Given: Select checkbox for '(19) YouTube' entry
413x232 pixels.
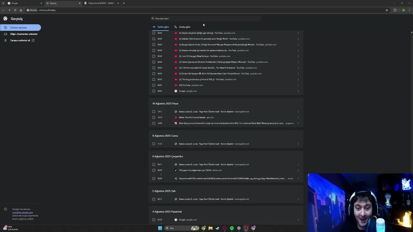Looking at the screenshot, I should (x=154, y=85).
